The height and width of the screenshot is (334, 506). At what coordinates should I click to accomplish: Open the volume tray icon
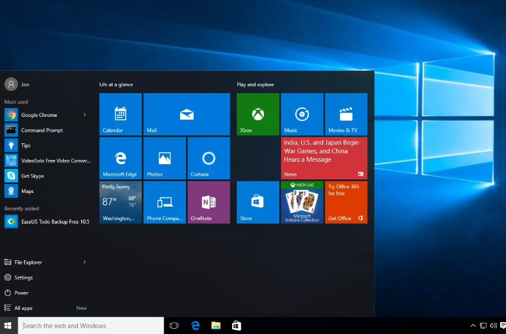click(x=493, y=326)
